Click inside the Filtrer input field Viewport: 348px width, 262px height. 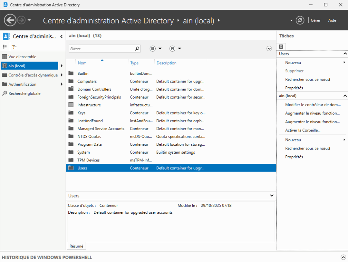102,49
